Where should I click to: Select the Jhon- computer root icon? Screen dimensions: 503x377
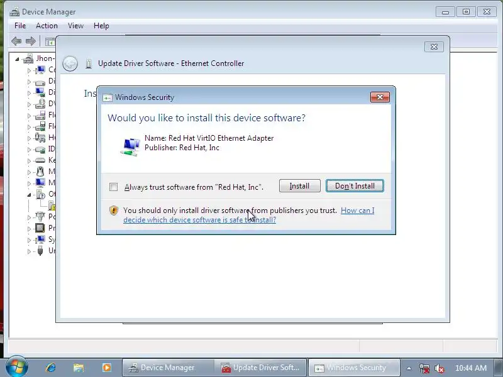(28, 58)
